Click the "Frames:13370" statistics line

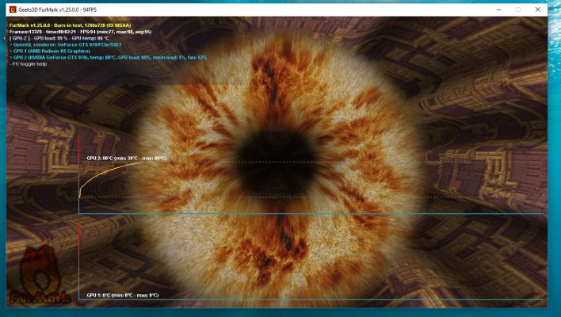point(81,32)
